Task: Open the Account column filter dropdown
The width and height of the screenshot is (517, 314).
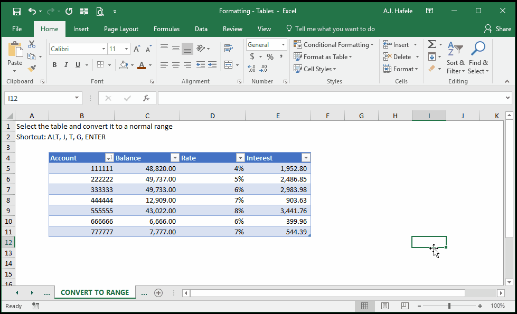Action: (109, 158)
